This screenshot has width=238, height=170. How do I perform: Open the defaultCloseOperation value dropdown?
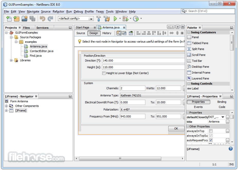click(x=223, y=117)
